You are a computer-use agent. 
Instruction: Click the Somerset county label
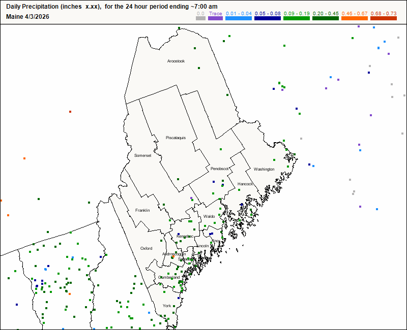click(x=143, y=155)
